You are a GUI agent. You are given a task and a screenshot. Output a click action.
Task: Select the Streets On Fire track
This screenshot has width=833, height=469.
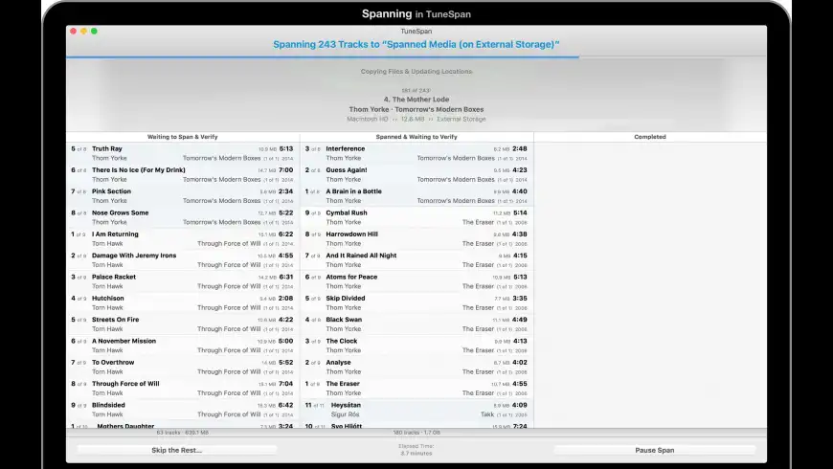(x=182, y=324)
